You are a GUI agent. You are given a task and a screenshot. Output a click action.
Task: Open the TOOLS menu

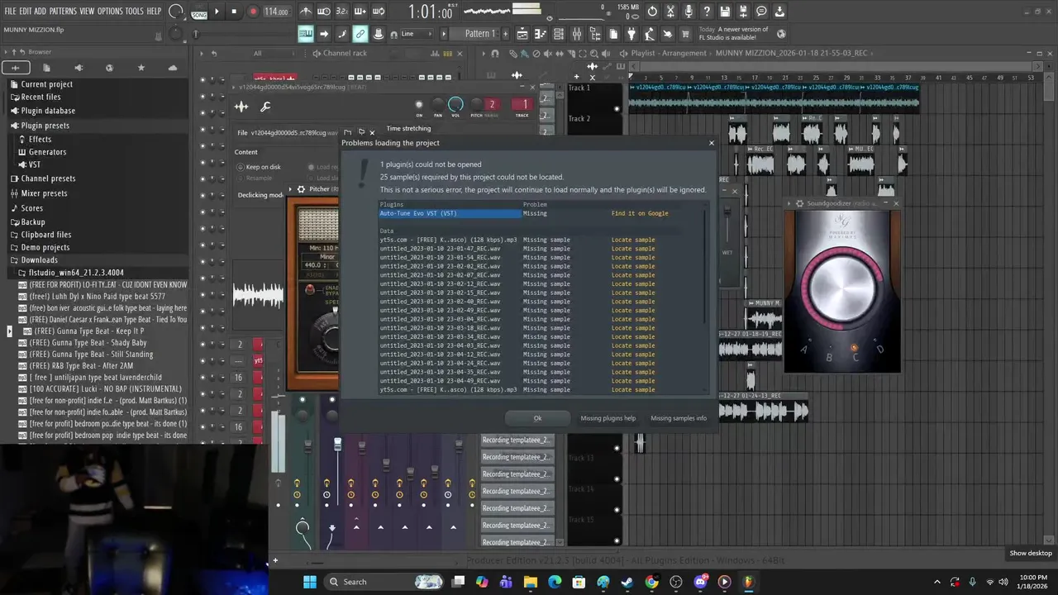pyautogui.click(x=134, y=11)
